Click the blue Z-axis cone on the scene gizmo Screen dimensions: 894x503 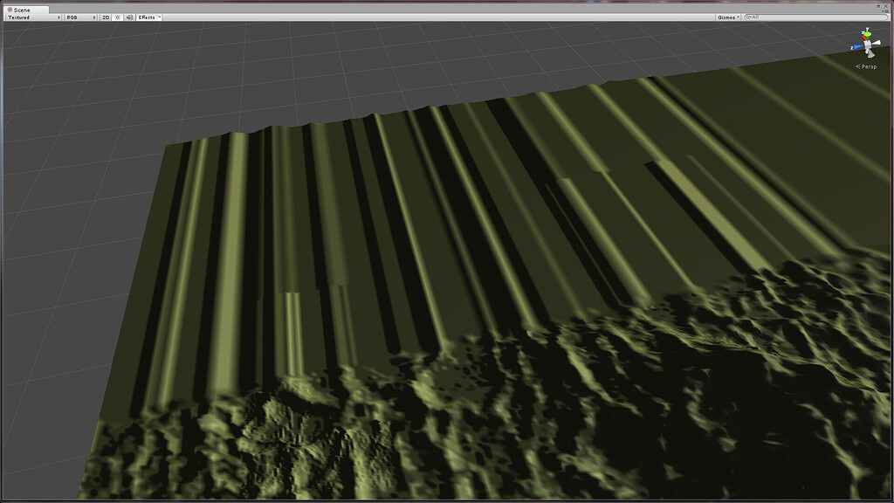click(x=857, y=46)
